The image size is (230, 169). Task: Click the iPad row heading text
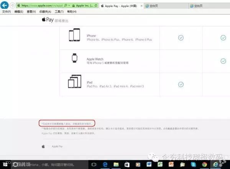(x=89, y=82)
